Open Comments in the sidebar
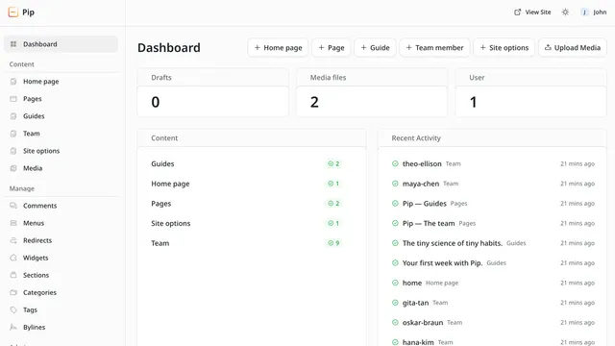The height and width of the screenshot is (346, 615). [x=61, y=206]
